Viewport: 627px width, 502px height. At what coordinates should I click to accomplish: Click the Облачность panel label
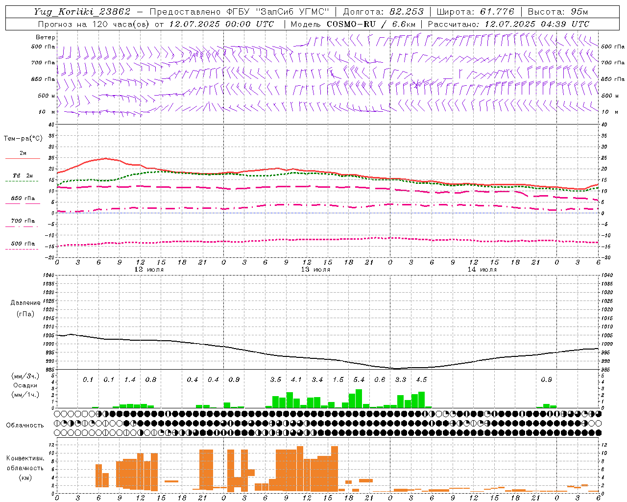[25, 425]
